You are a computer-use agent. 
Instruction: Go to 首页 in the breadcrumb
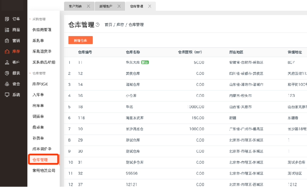(108, 25)
